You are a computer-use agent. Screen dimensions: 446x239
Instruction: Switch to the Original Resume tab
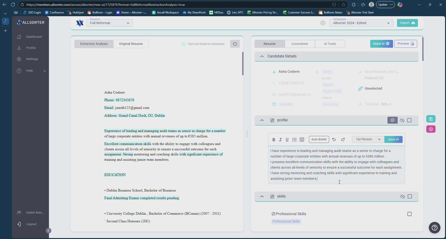(x=131, y=44)
